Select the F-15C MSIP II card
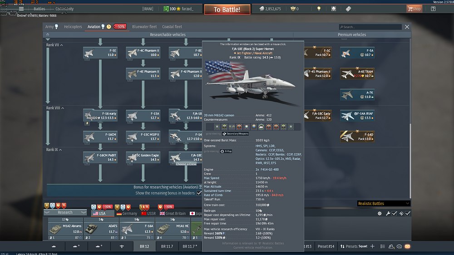Screen dimensions: 454x255 pos(143,137)
